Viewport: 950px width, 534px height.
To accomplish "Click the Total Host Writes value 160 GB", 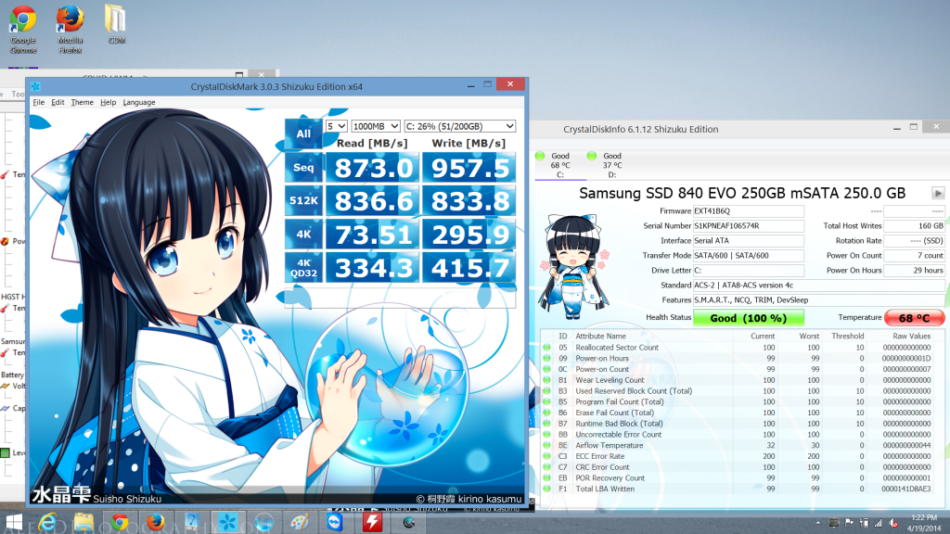I will [x=914, y=226].
